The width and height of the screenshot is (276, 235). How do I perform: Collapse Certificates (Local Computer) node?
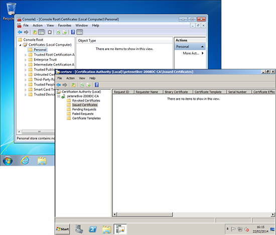(x=20, y=45)
